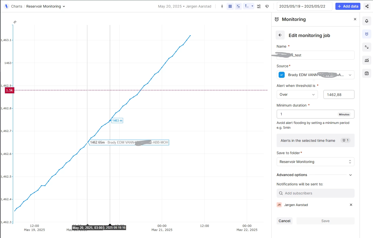Expand Advanced options section
Image resolution: width=373 pixels, height=238 pixels.
[351, 175]
